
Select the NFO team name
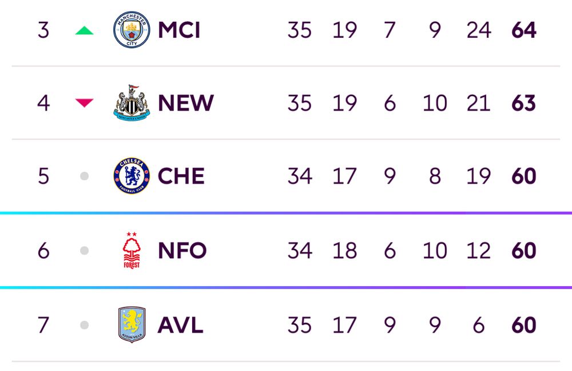(182, 251)
